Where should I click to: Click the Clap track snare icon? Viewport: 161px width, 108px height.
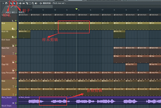[13, 62]
